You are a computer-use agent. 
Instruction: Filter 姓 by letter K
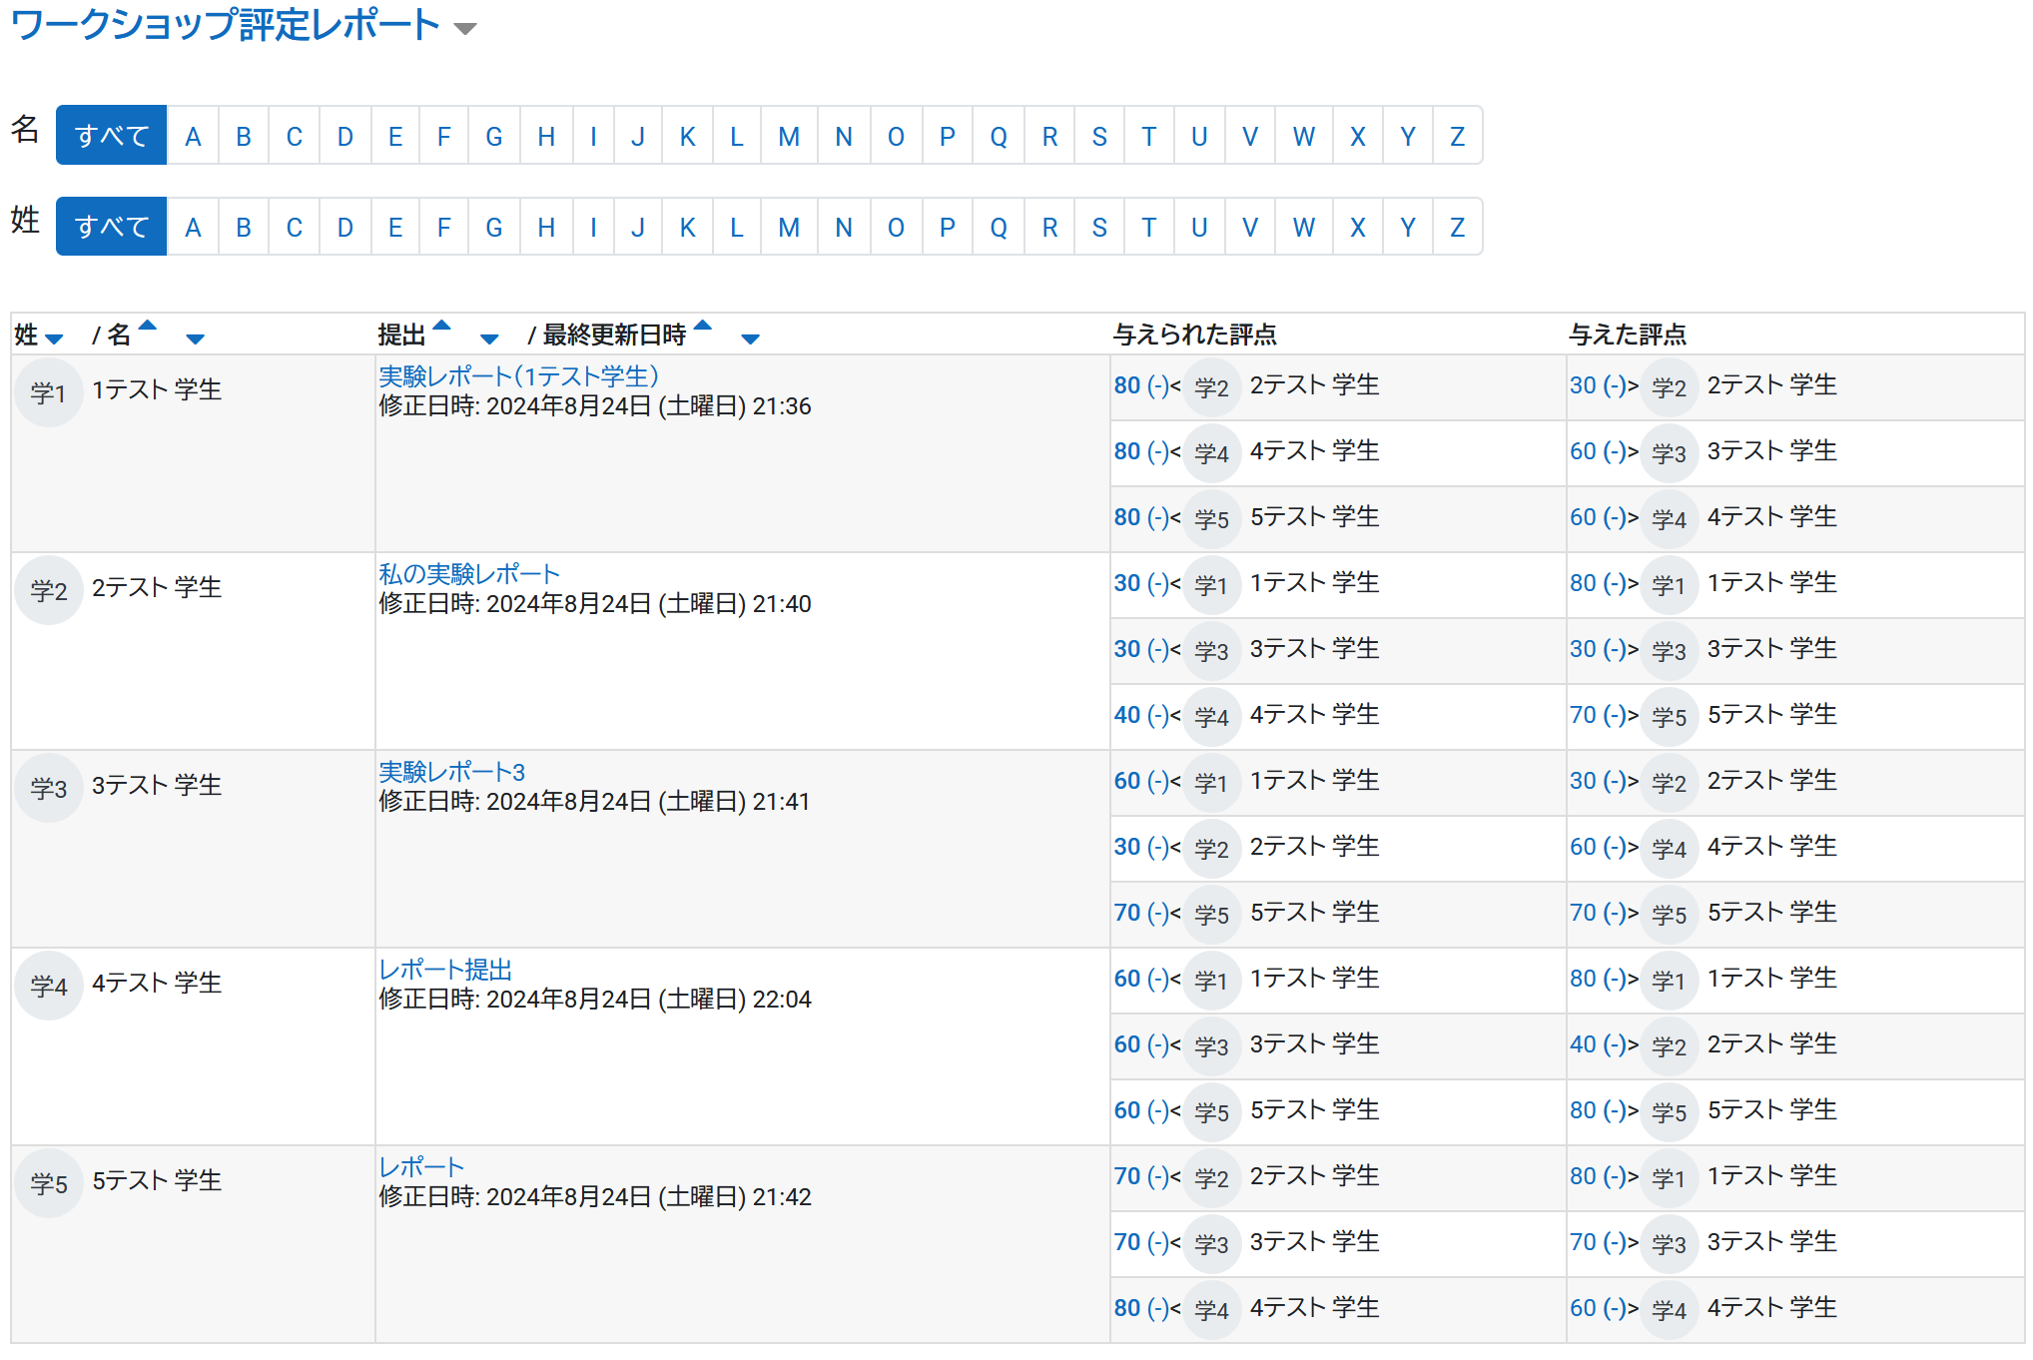pos(687,227)
